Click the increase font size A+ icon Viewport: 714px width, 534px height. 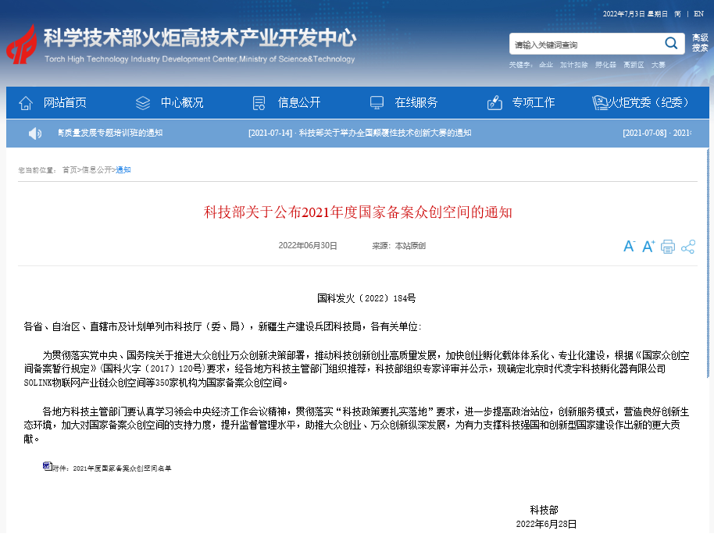[x=648, y=247]
